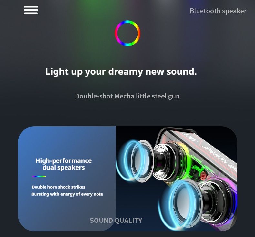Click the small red gear inside the speaker
This screenshot has width=255, height=237.
click(203, 175)
